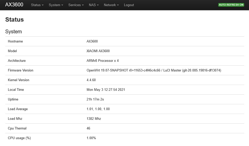
Task: Click the load average values 1.01, 1.00, 1.00
Action: point(98,109)
